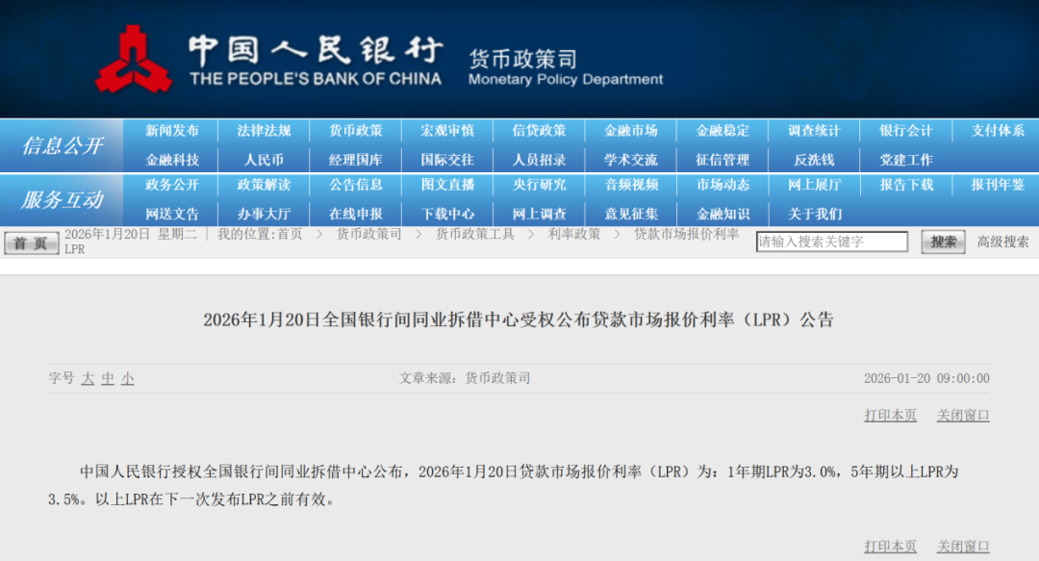Click the LPR announcement title heading
Screen dimensions: 1039x561
(x=519, y=319)
